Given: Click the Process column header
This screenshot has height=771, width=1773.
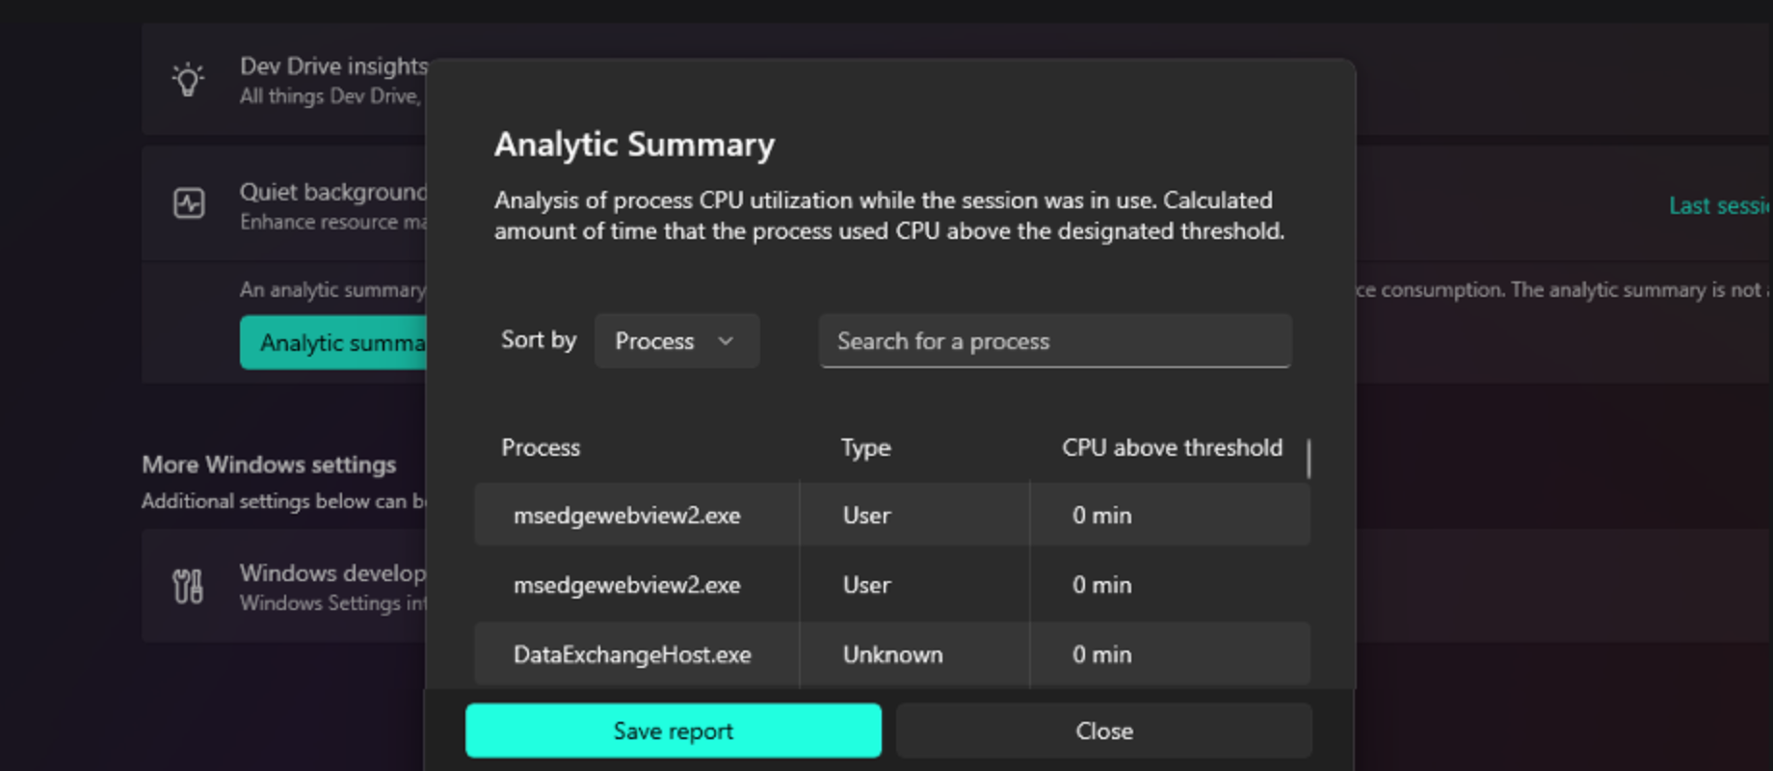Looking at the screenshot, I should (541, 447).
